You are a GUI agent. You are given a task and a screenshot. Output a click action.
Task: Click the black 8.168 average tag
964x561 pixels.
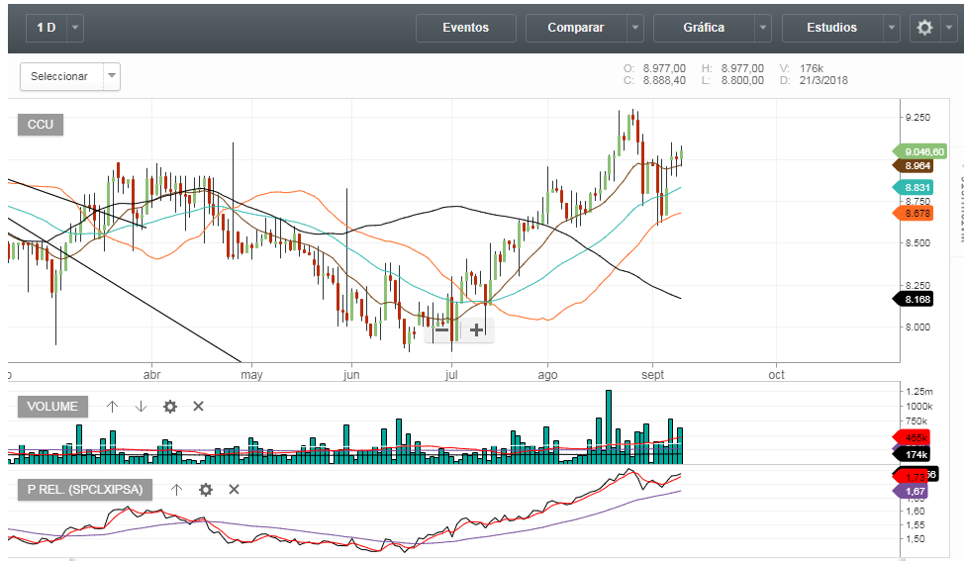[913, 299]
